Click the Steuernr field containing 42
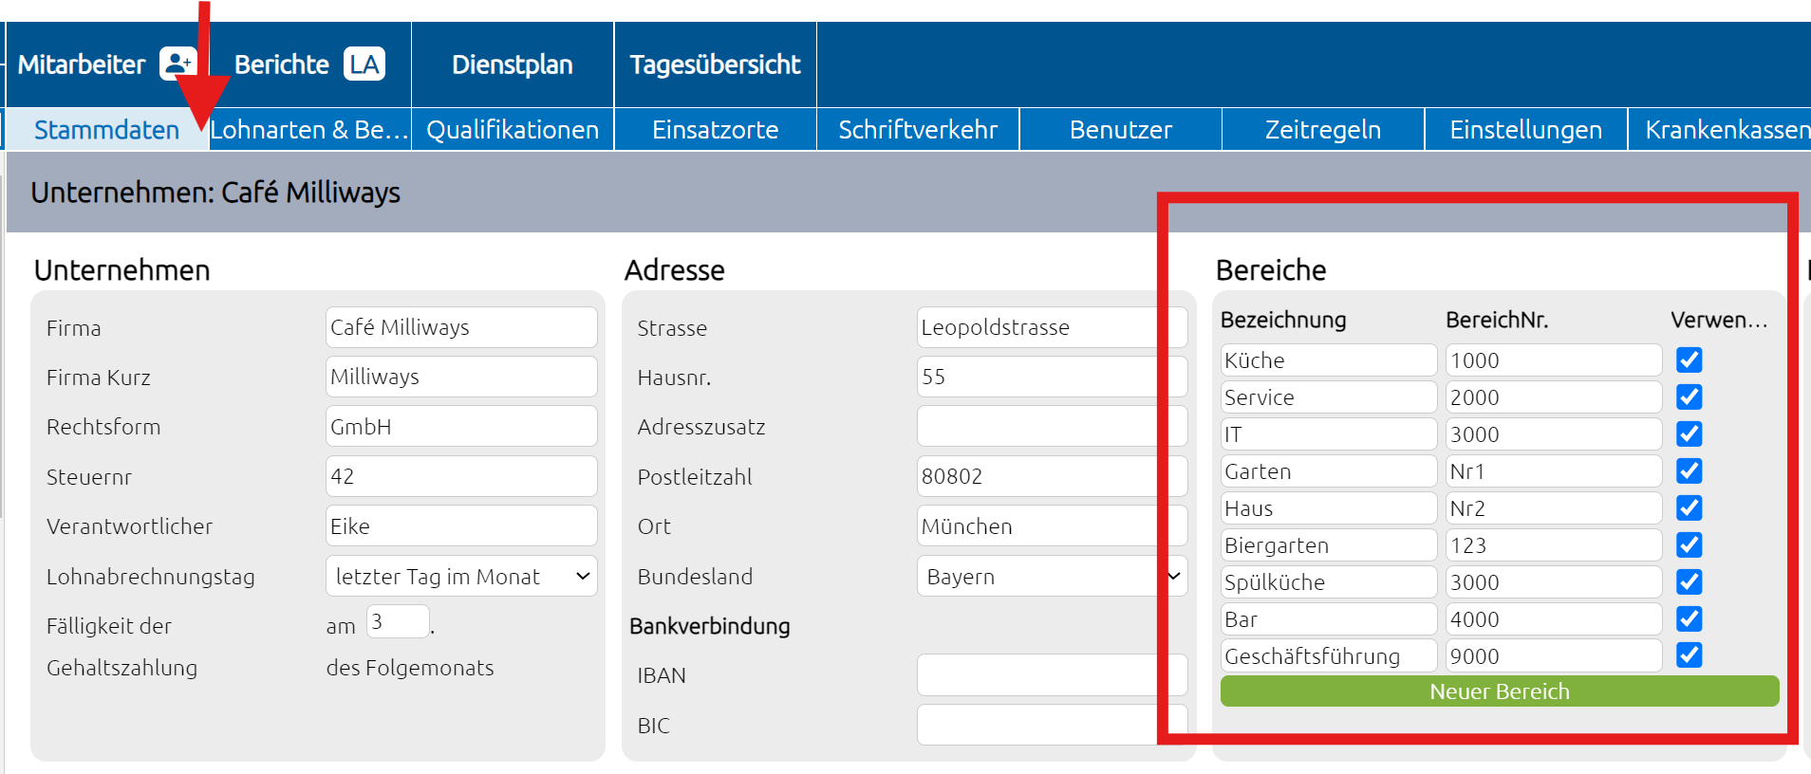 pos(461,476)
